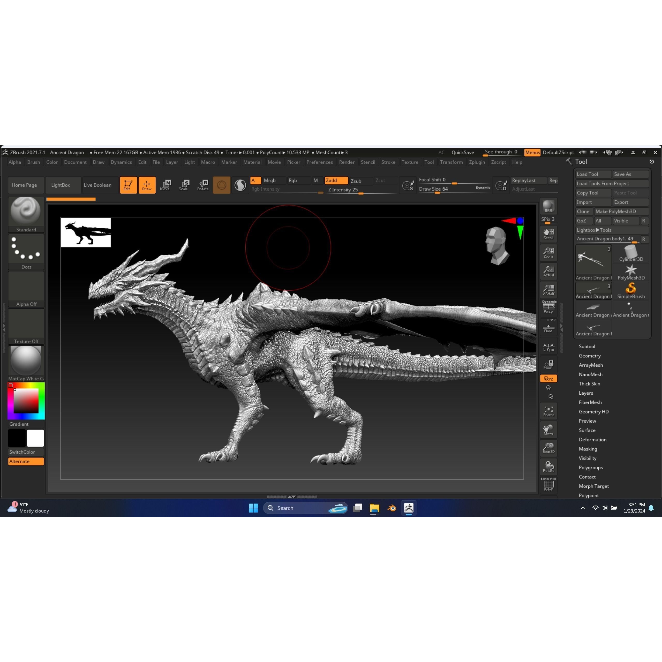
Task: Click the Make PolyMesh3D button
Action: (621, 212)
